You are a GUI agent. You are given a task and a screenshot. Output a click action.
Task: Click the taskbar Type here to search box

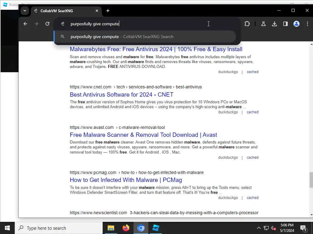click(59, 228)
